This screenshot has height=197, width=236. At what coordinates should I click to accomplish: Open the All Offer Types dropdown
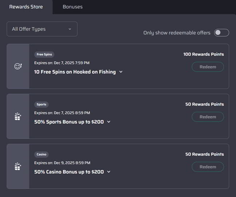[42, 29]
